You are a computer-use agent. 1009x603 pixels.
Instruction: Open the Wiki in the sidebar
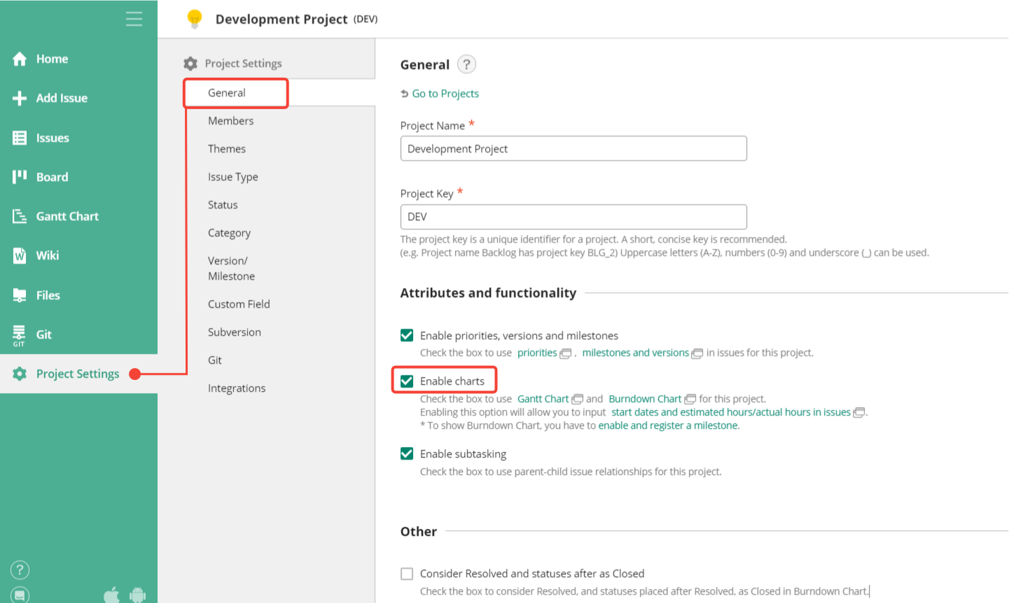click(x=36, y=255)
